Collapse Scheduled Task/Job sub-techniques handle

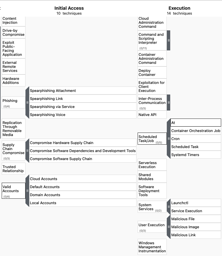169,139
